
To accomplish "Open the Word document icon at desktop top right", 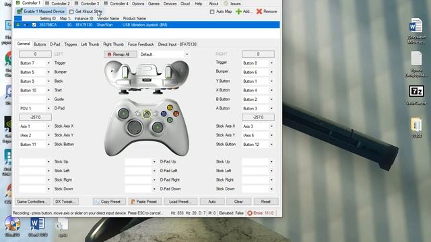I will [x=416, y=26].
